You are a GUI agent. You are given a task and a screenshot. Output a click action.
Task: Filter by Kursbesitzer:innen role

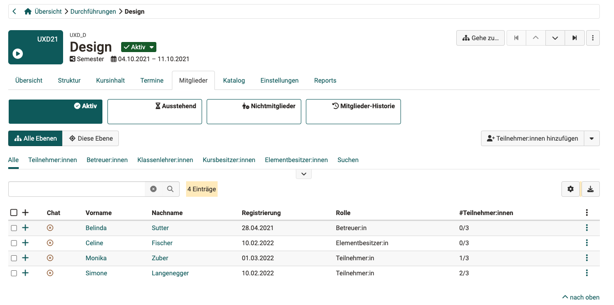click(229, 160)
